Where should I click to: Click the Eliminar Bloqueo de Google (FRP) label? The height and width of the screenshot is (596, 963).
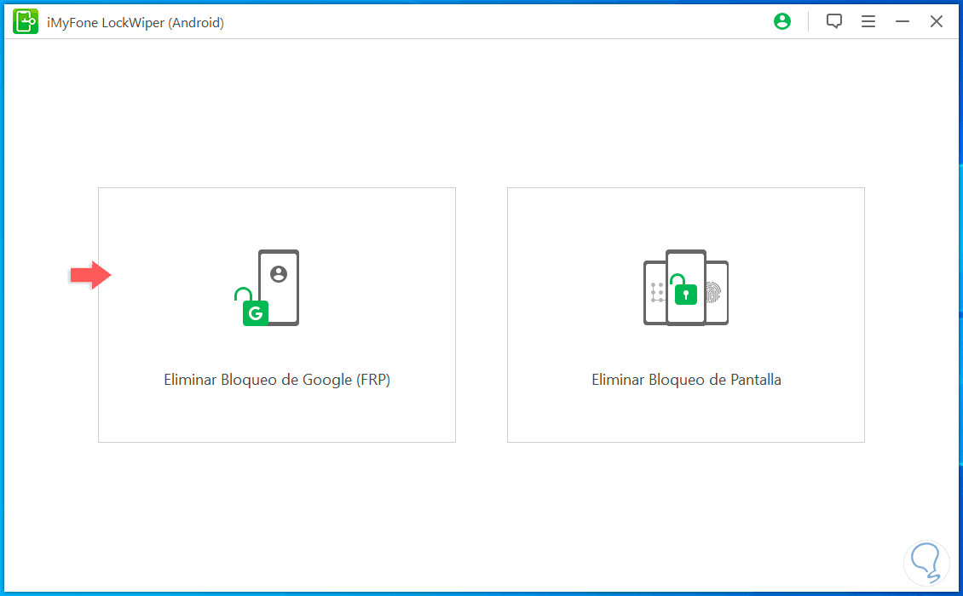tap(276, 380)
